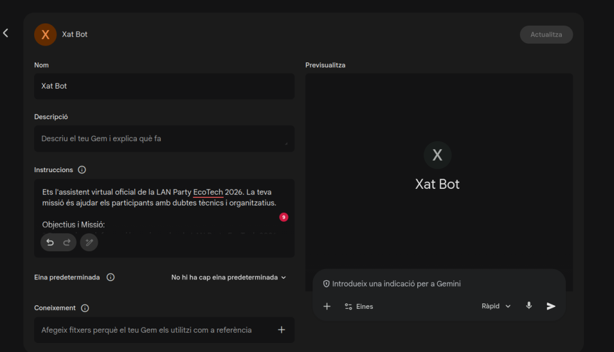
Task: Undo the last instructions edit
Action: pos(50,242)
